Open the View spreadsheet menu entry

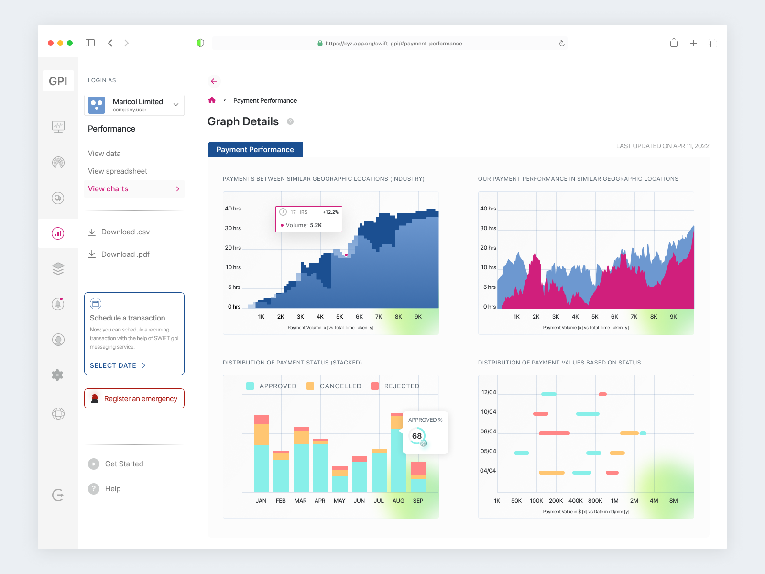click(117, 171)
